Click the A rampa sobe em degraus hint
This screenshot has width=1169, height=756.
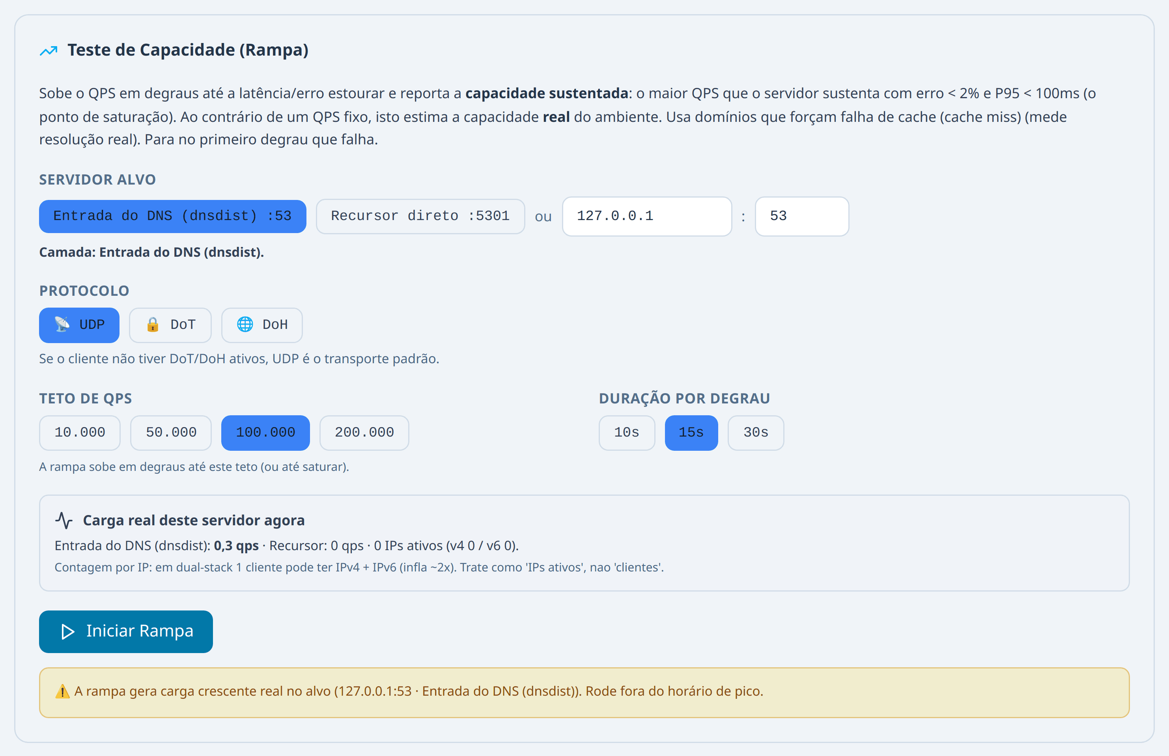[x=194, y=467]
